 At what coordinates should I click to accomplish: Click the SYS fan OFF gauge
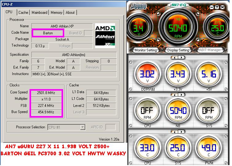(x=209, y=110)
